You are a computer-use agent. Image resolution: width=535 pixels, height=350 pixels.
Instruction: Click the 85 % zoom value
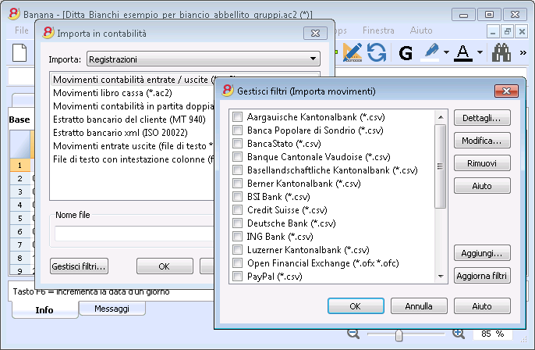coord(493,334)
